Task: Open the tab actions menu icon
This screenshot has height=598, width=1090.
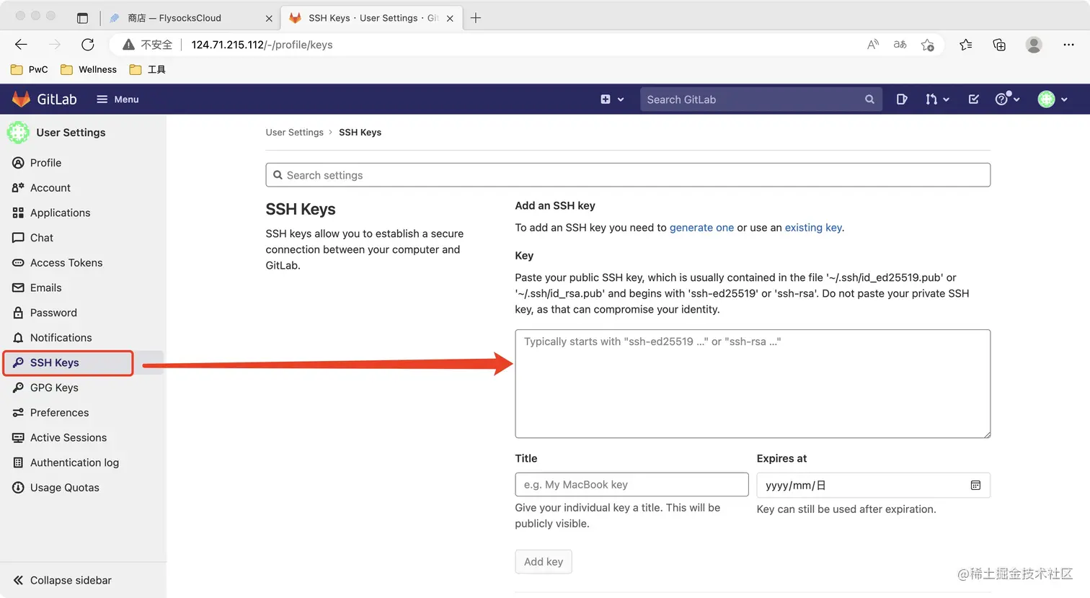Action: pyautogui.click(x=82, y=18)
